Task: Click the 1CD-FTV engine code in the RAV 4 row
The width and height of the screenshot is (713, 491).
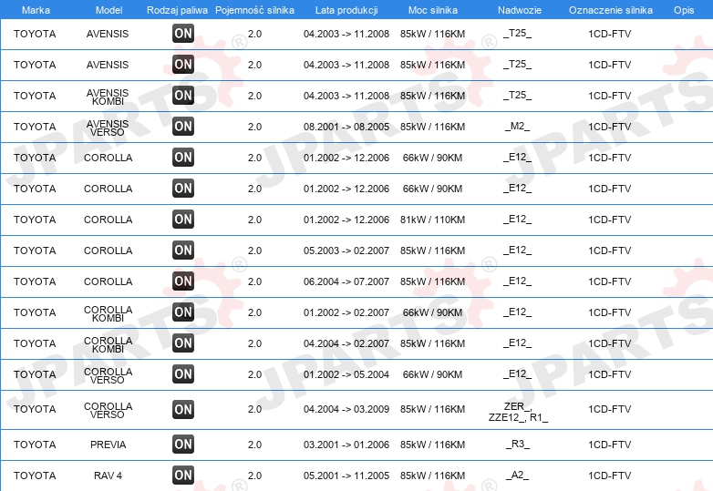Action: coord(609,476)
